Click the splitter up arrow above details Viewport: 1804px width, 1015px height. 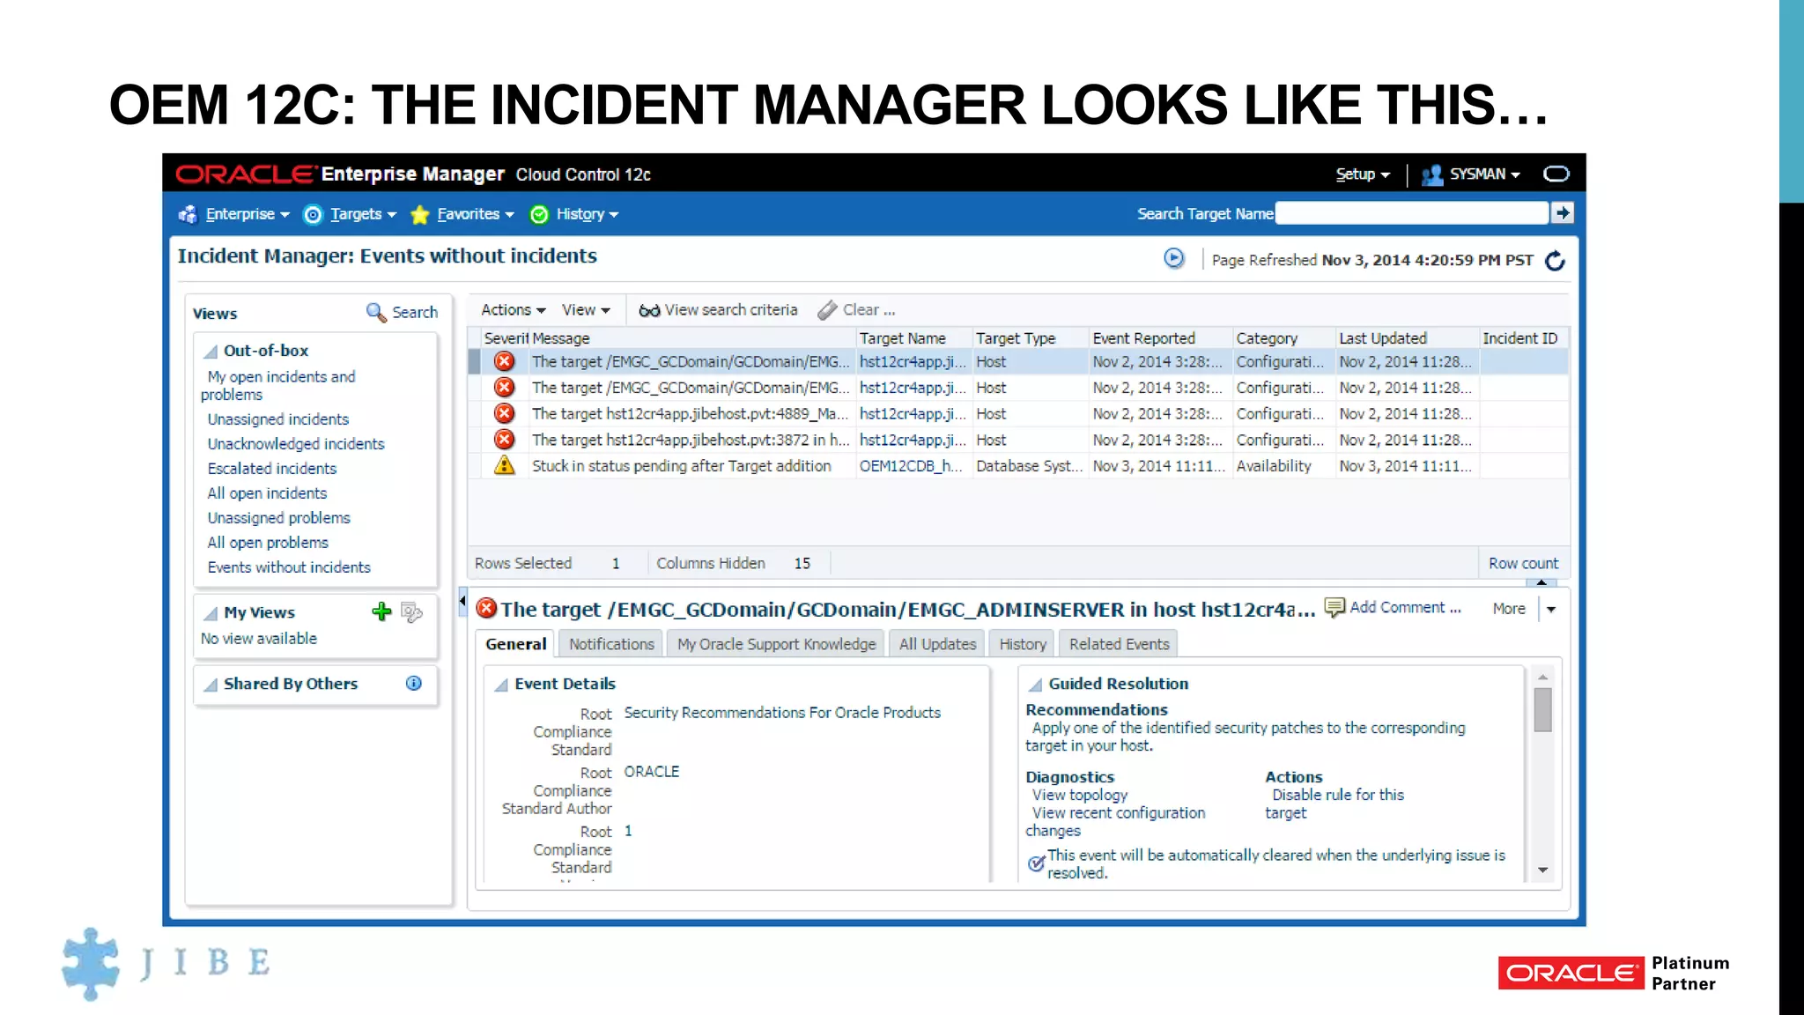click(x=1542, y=582)
